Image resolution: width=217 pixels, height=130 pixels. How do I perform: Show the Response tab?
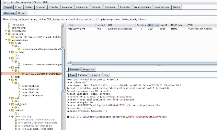click(x=88, y=69)
